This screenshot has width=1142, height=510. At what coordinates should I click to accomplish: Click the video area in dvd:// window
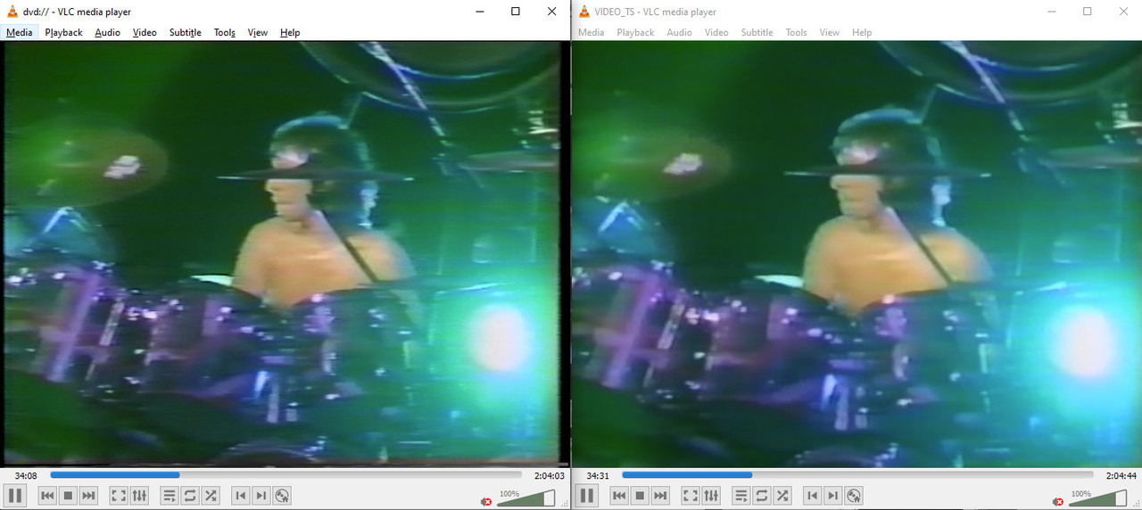pyautogui.click(x=285, y=254)
